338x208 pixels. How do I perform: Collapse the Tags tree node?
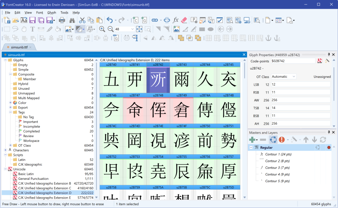coord(11,112)
